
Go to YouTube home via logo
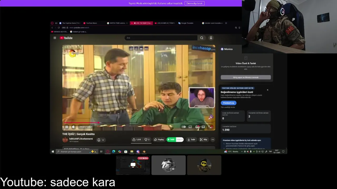tap(66, 38)
